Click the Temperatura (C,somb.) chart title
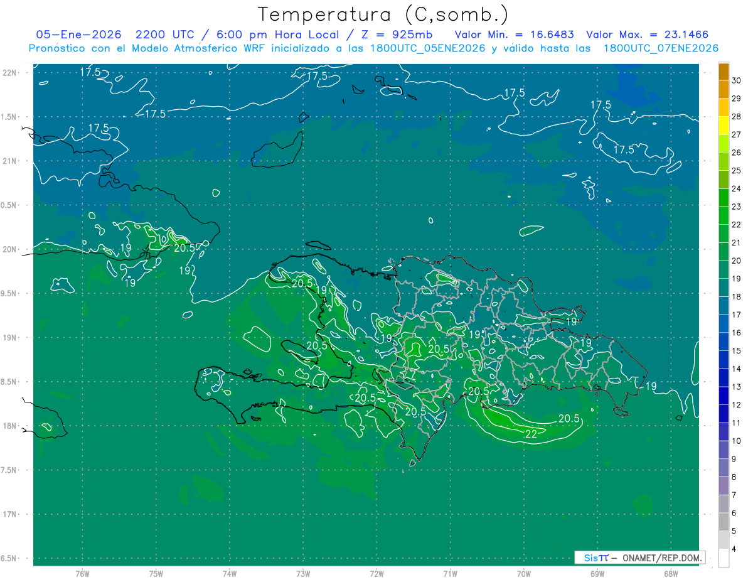This screenshot has height=582, width=753. (x=383, y=14)
